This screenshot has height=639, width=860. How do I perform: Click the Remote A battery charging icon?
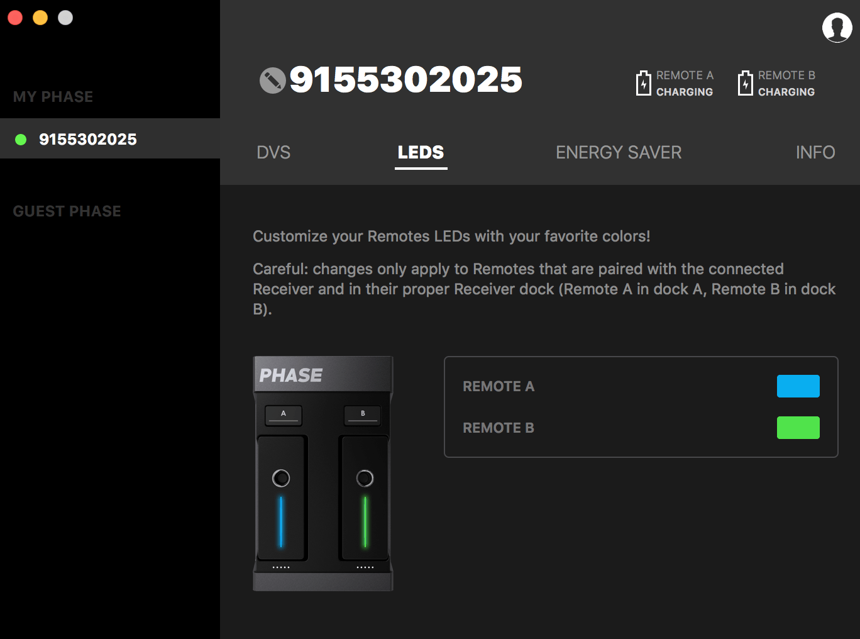[643, 83]
